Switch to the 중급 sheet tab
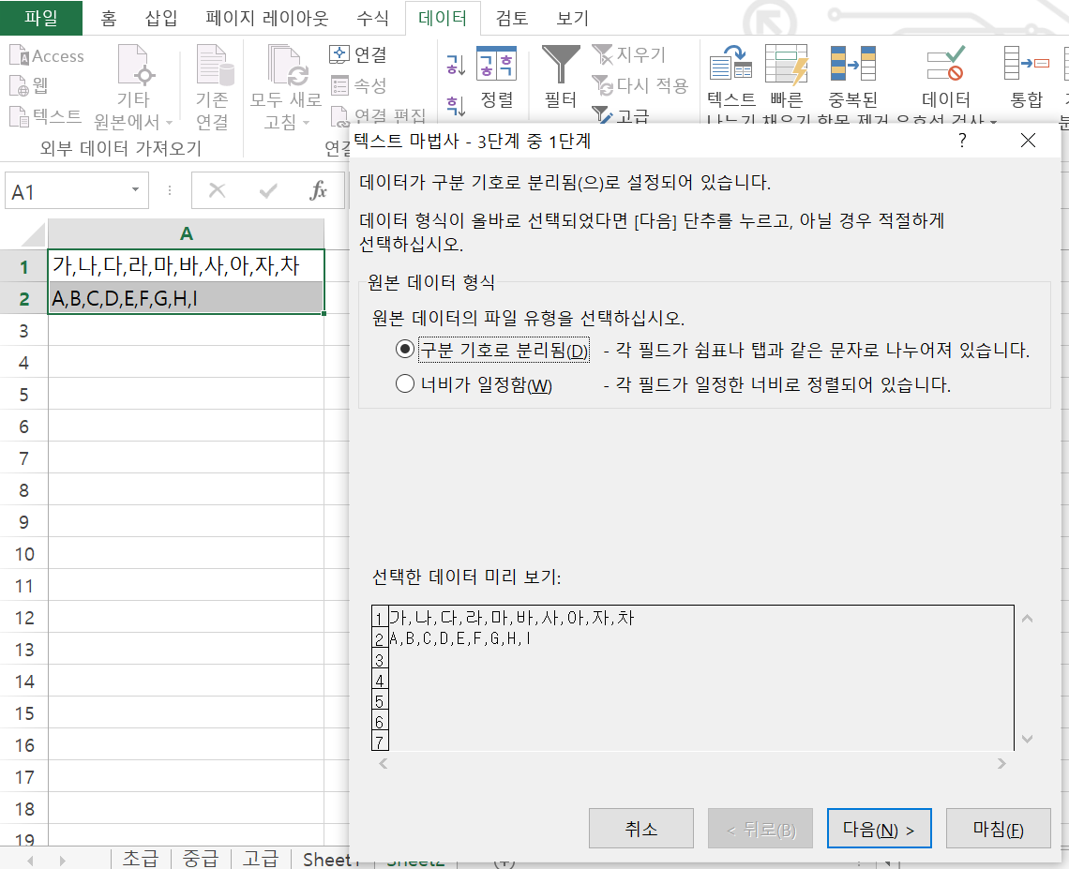1069x869 pixels. click(x=201, y=858)
